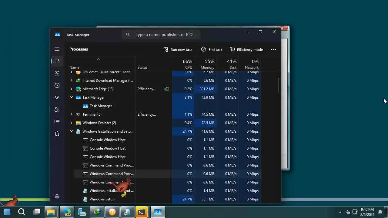Select the Windows Explorer (2) row name
This screenshot has height=218, width=388.
click(x=99, y=123)
